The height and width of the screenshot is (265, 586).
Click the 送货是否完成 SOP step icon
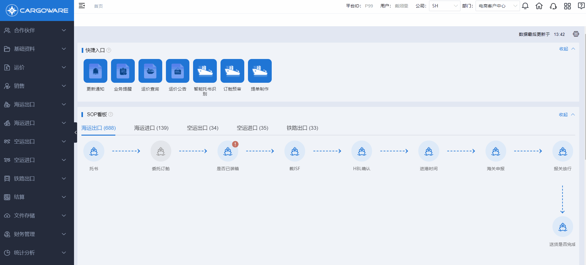(x=563, y=227)
